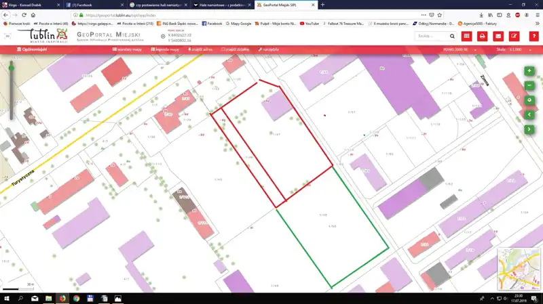Click the browser back button

5,15
